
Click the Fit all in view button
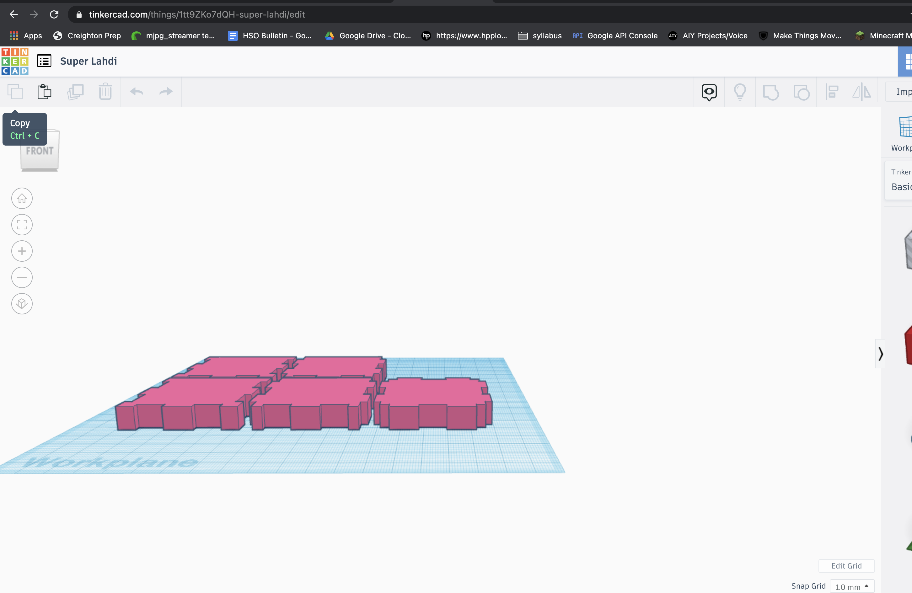click(x=22, y=225)
